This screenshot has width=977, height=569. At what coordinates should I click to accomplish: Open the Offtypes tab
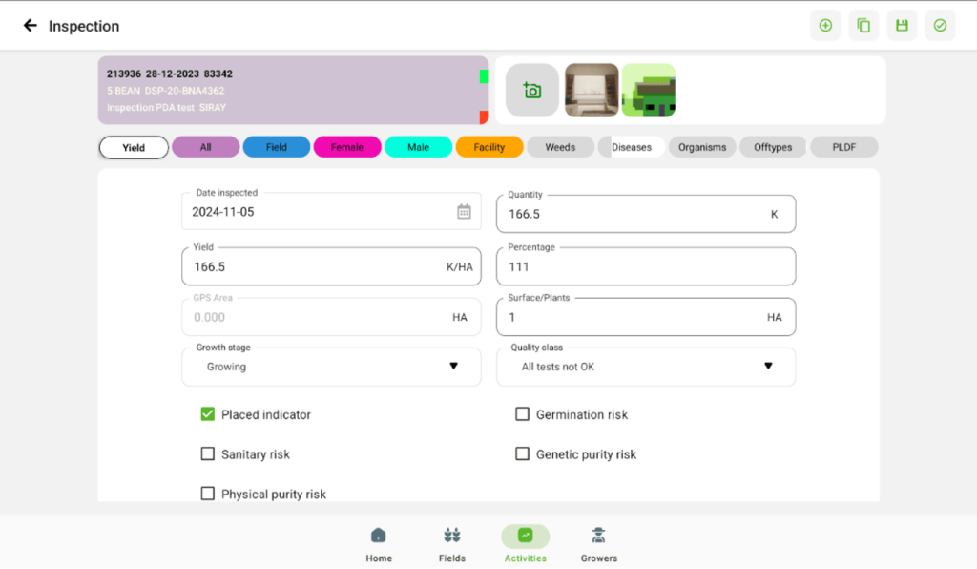point(773,148)
